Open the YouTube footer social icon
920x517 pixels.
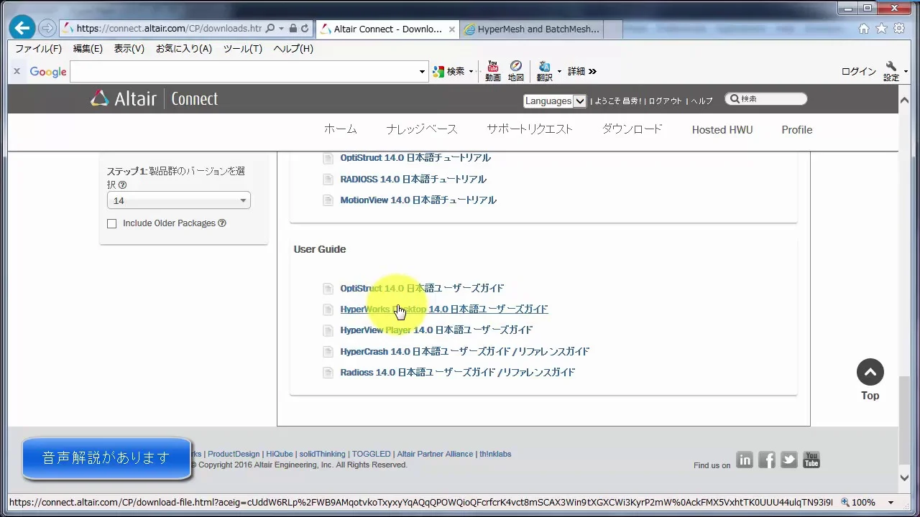pyautogui.click(x=811, y=460)
